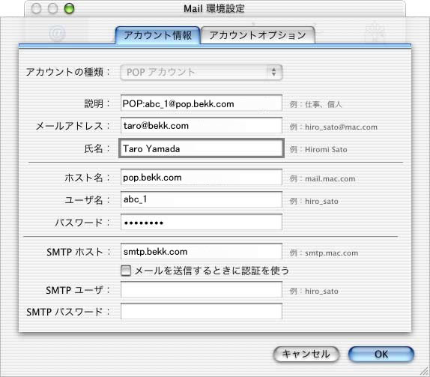Click the 説明 description text field

point(202,103)
